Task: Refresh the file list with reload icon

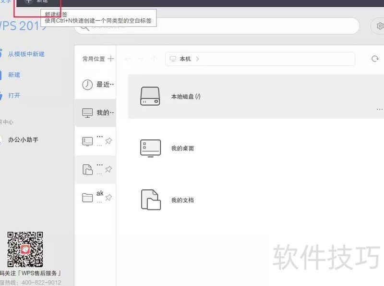Action: (375, 59)
